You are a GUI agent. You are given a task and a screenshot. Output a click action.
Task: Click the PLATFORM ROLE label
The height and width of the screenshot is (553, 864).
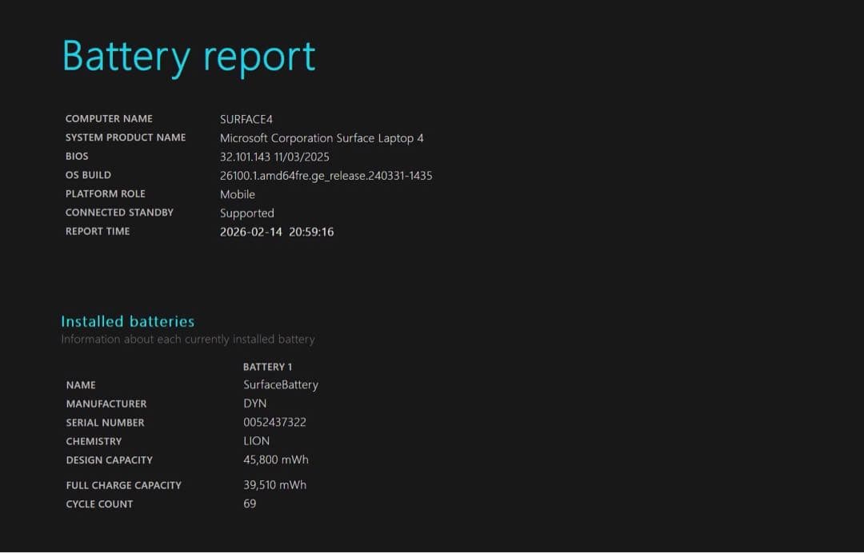point(106,193)
